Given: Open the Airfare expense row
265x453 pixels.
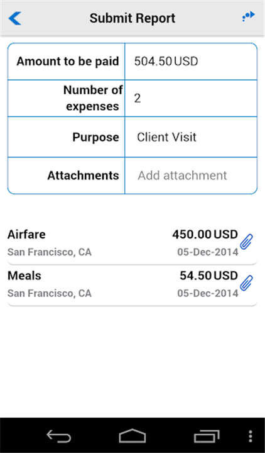Looking at the screenshot, I should click(132, 243).
